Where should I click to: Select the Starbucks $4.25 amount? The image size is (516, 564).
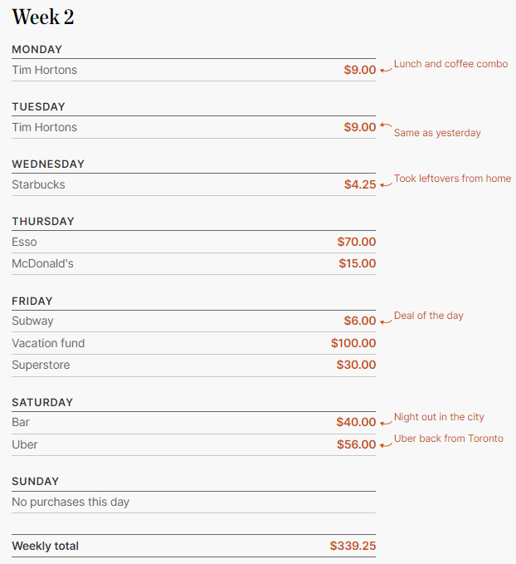[x=360, y=184]
